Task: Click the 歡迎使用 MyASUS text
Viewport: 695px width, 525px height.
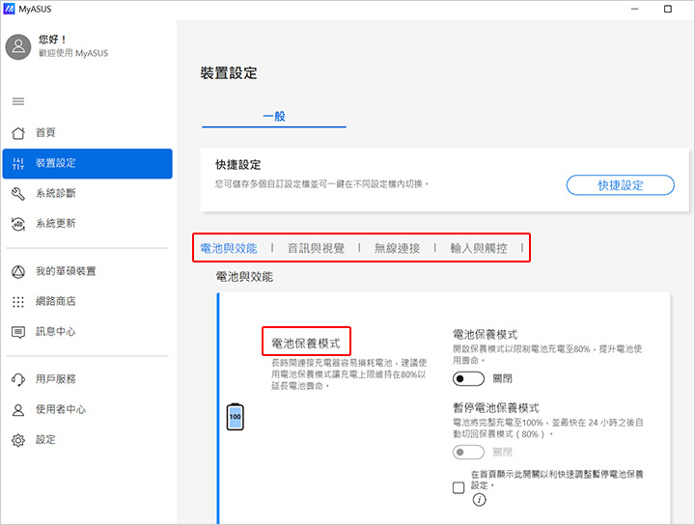Action: [73, 53]
